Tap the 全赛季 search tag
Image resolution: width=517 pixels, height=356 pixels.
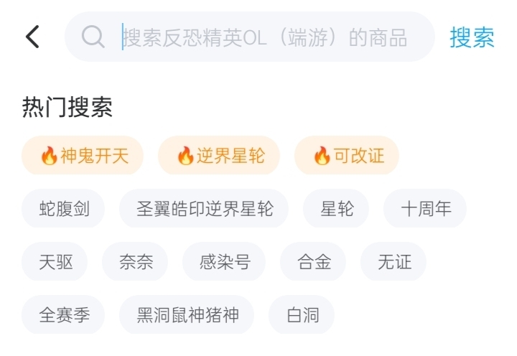tap(64, 315)
